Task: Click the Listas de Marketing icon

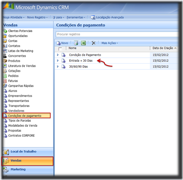Action: click(x=5, y=51)
